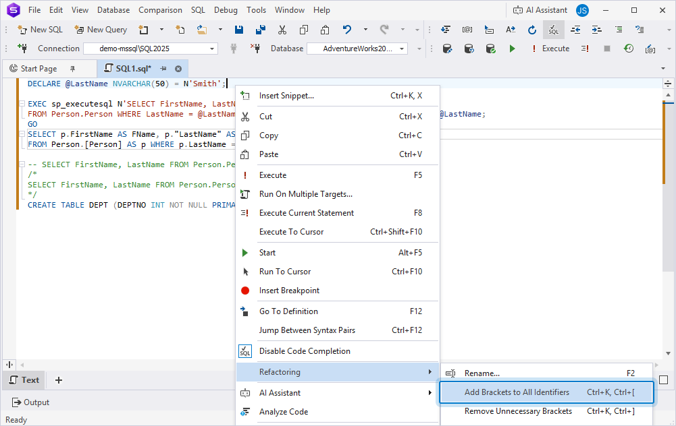676x426 pixels.
Task: Toggle the SQL code completion icon in toolbar
Action: tap(554, 30)
